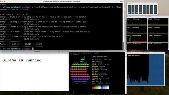Click the 'WM Theme: Blue (Light)' line
Screen dimensions: 169x95
coord(100,75)
